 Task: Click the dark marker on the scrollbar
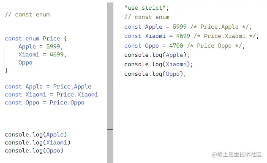click(x=110, y=129)
